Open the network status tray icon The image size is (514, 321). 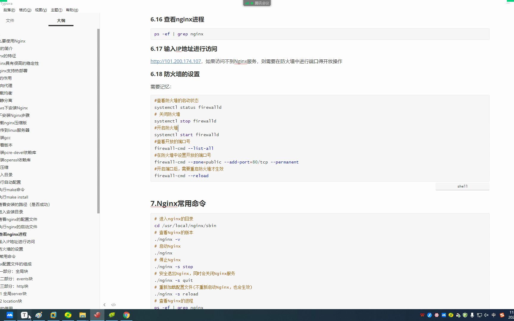[x=479, y=315]
